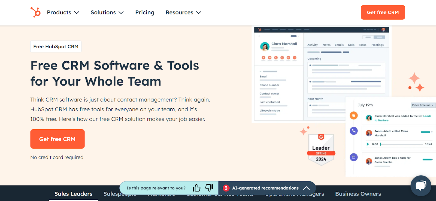The width and height of the screenshot is (436, 201).
Task: Open the Meetings tab in CRM mockup
Action: point(377,45)
